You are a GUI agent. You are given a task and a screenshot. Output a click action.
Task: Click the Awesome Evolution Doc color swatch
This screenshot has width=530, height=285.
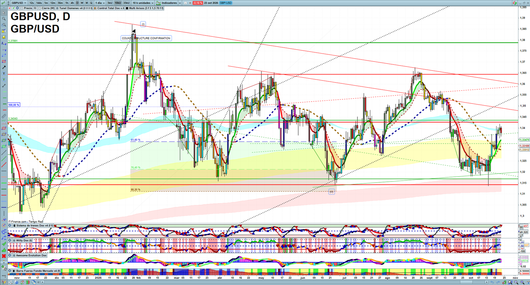point(14,256)
